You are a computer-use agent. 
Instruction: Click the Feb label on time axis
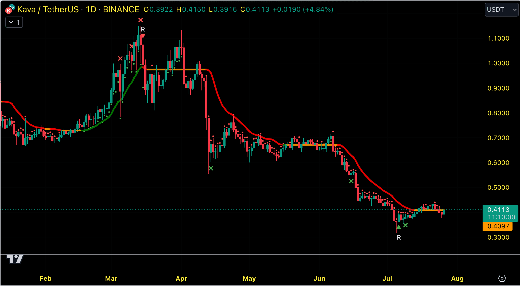46,279
